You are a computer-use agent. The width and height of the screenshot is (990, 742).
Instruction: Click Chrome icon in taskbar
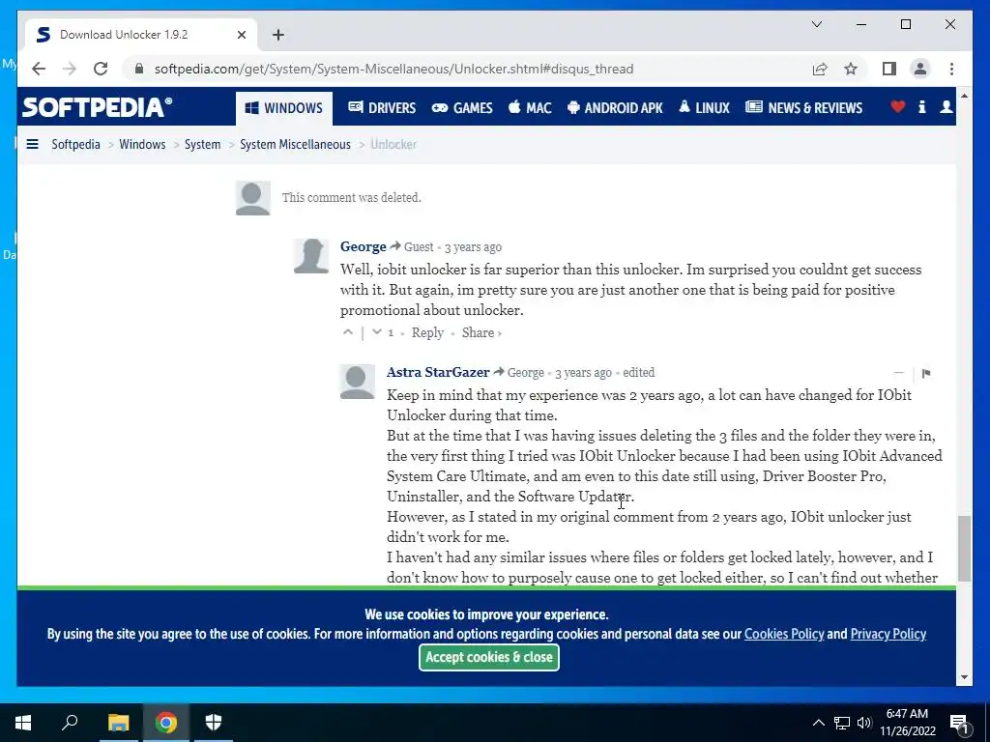click(166, 723)
